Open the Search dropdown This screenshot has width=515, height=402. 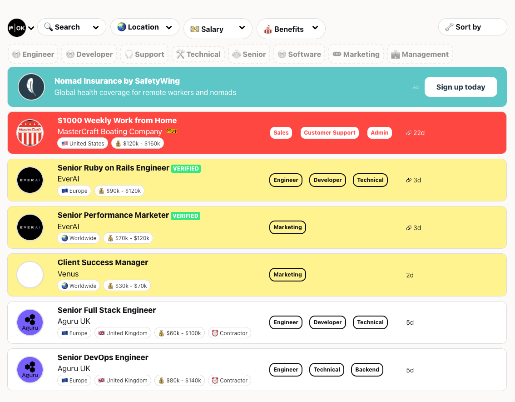pos(72,27)
